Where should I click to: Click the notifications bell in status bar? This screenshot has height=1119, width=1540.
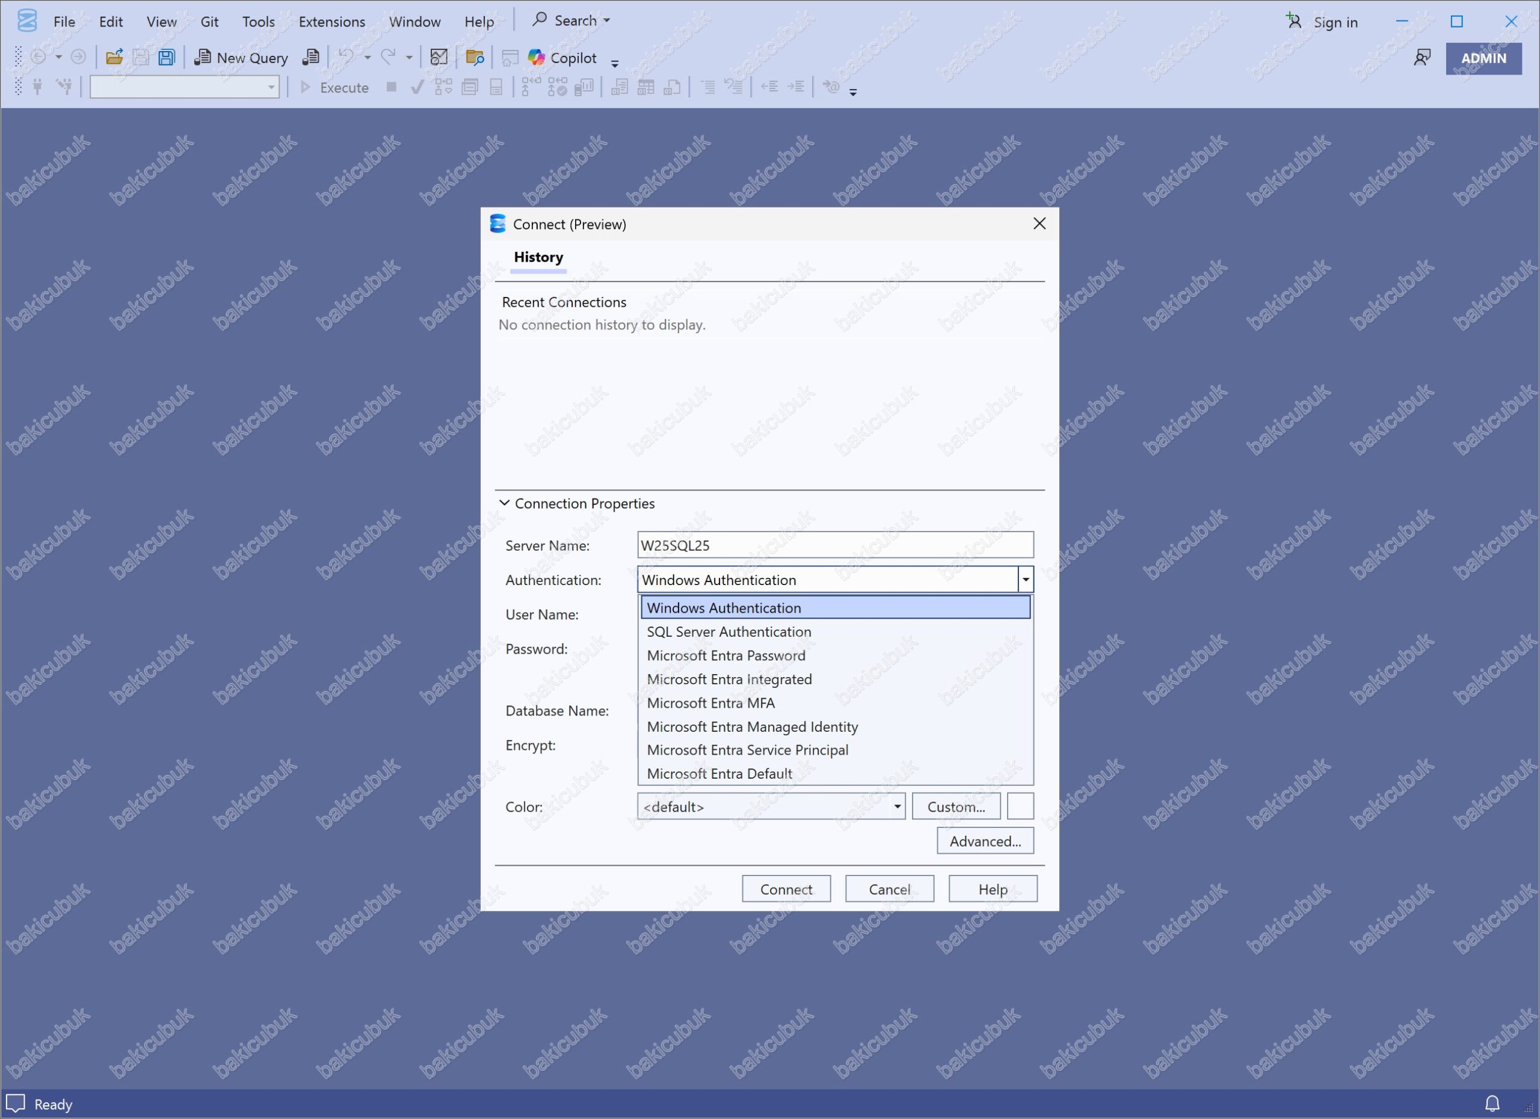pyautogui.click(x=1492, y=1104)
